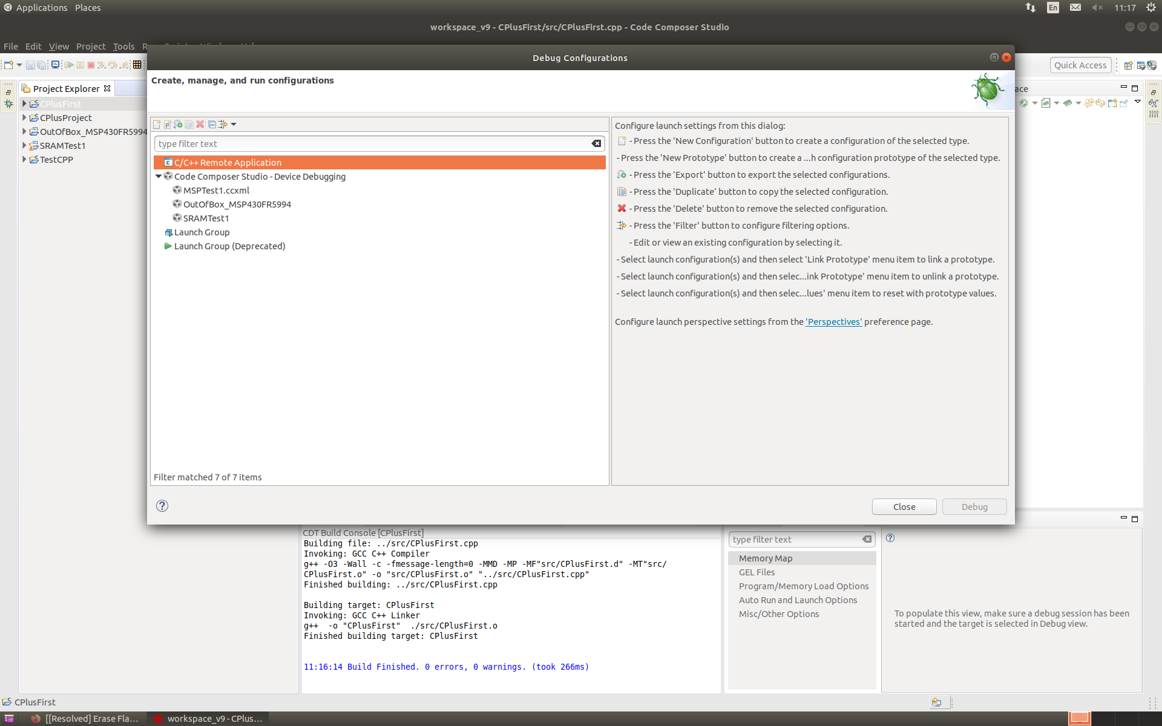
Task: Switch to Firefox '[Resolved] Erase Fla...' taskbar window
Action: [85, 719]
